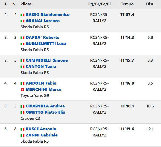Screen dimensions: 161x147
Task: Open driver BASSO Giandomenico's profile link
Action: point(48,15)
